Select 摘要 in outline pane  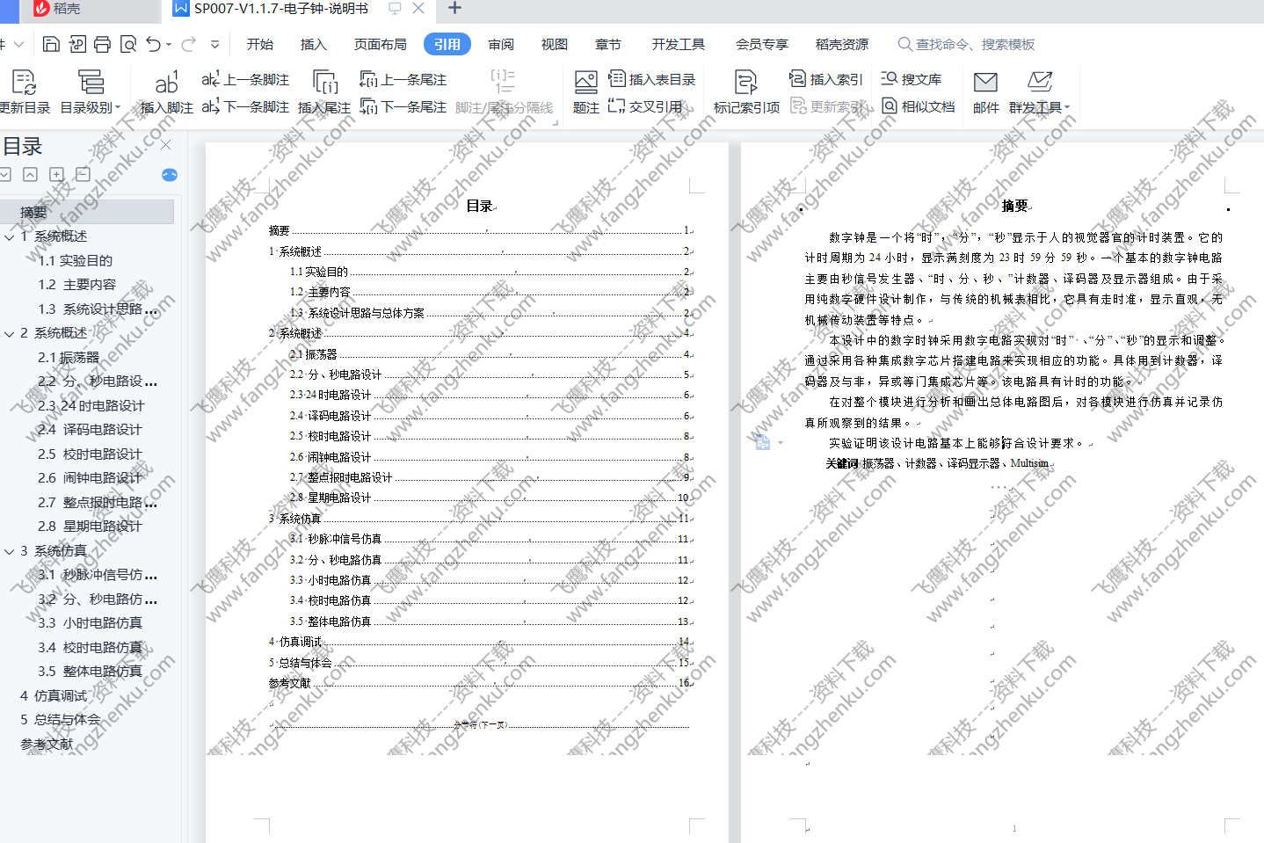pyautogui.click(x=87, y=212)
